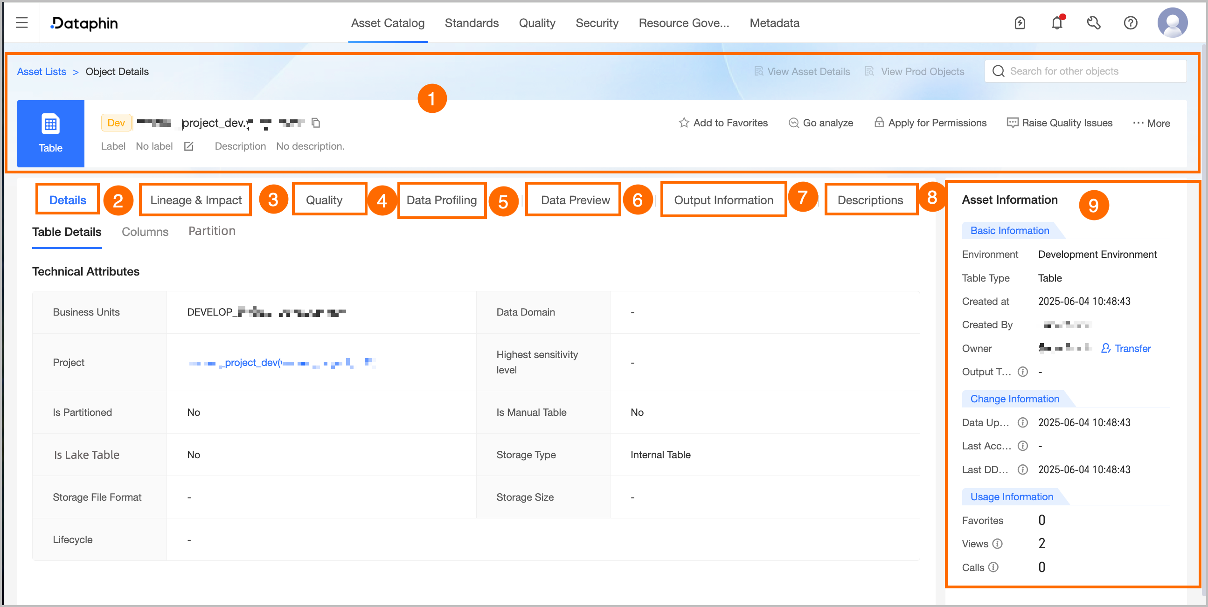Viewport: 1208px width, 607px height.
Task: Click the notification bell icon
Action: 1056,22
